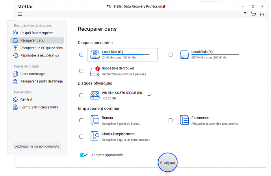
Task: Select 'Récupérer dans' in sidebar
Action: (x=37, y=40)
